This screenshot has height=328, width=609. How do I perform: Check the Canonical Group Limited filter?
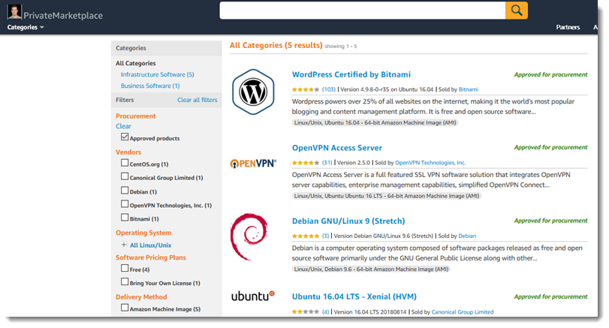125,176
